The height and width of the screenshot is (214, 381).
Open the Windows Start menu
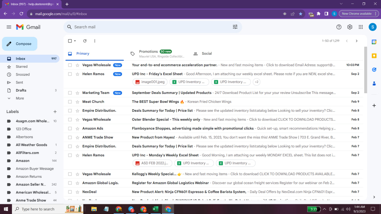click(x=6, y=209)
